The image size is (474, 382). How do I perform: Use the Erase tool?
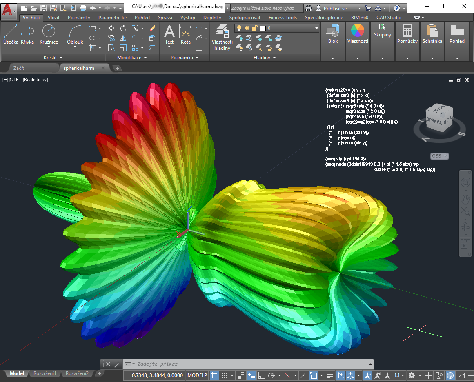(x=152, y=28)
